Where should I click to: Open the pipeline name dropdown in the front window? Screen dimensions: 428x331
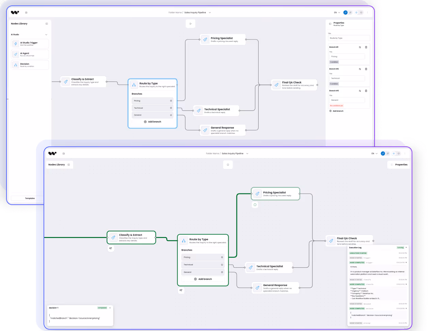click(247, 154)
